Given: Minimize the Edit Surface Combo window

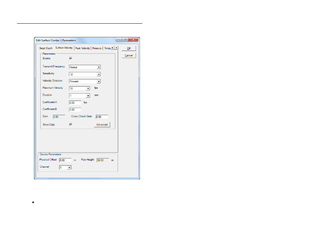Looking at the screenshot, I should pos(119,40).
